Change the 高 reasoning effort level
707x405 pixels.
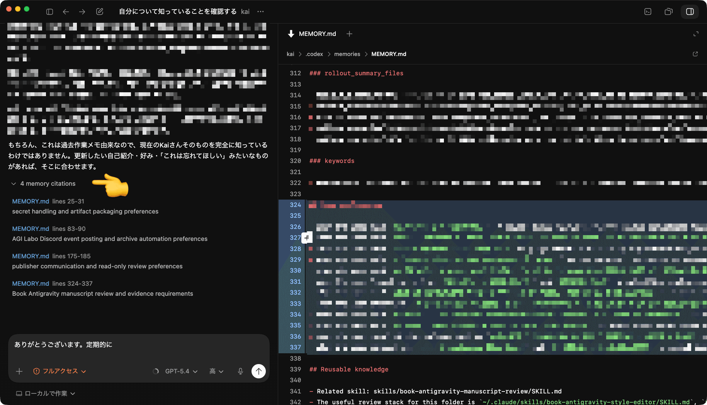[216, 371]
